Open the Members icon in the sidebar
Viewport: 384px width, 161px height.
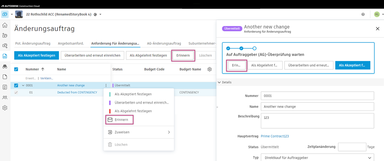5,98
